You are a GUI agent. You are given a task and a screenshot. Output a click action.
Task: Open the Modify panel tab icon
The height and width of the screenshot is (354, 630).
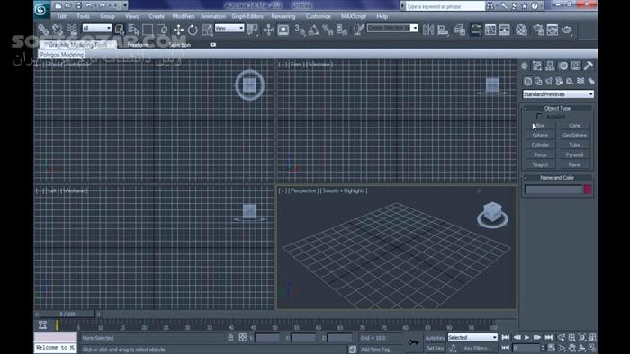point(537,66)
